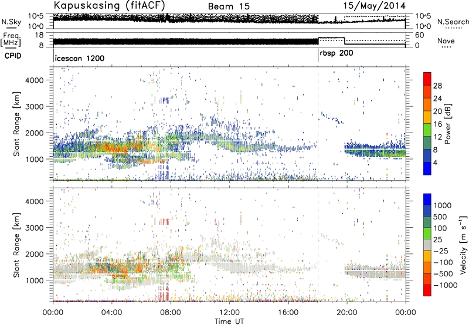
Task: Click the "60" tick on the Nave axis
Action: pos(420,35)
